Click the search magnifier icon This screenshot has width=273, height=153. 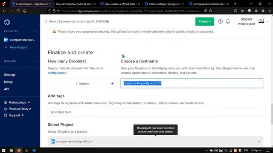click(x=46, y=22)
